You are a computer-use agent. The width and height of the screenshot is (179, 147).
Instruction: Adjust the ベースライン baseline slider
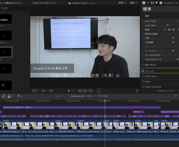(x=173, y=51)
